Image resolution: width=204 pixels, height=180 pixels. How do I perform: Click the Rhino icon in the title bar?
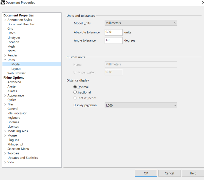3,2
